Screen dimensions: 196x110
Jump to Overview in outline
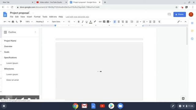click(8, 46)
